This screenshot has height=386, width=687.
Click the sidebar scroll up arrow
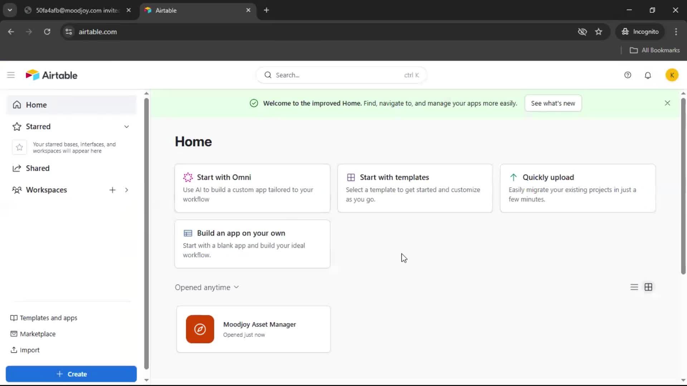(146, 93)
